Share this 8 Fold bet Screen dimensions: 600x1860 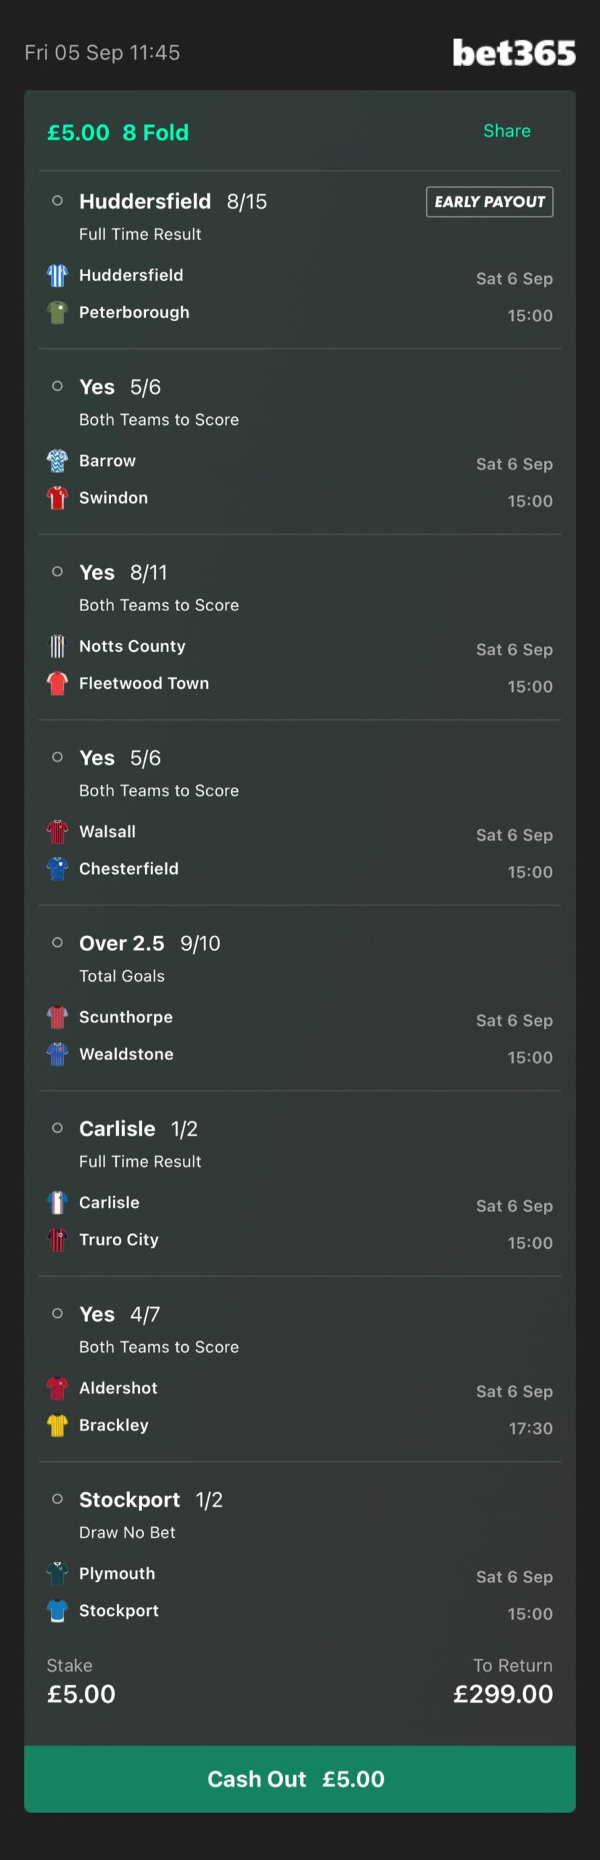point(507,131)
